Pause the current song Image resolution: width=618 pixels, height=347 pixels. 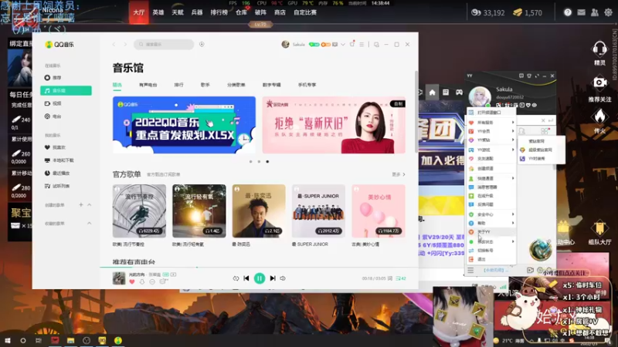pos(260,278)
